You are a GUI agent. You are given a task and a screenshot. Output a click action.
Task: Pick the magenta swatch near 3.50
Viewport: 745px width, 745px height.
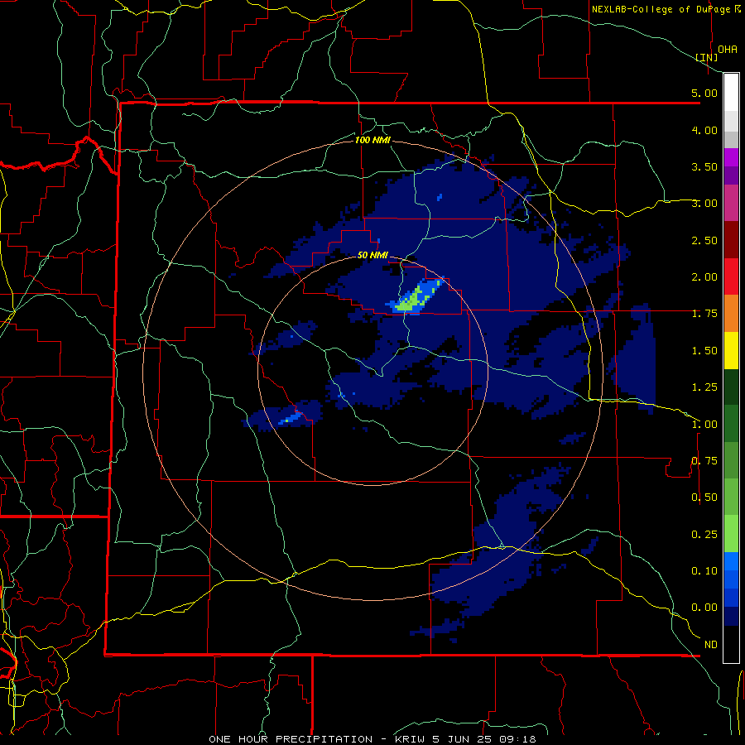(x=731, y=157)
